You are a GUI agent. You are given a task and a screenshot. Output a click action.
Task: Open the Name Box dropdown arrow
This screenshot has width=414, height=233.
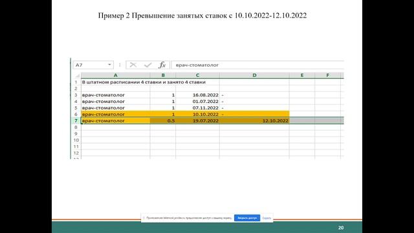point(109,65)
